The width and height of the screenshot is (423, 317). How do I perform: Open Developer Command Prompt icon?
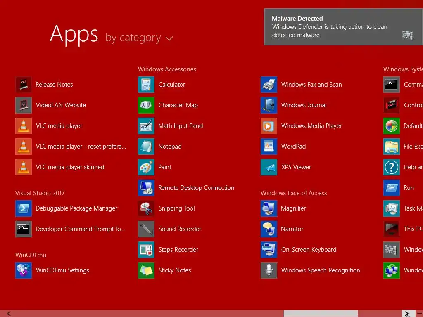[24, 229]
